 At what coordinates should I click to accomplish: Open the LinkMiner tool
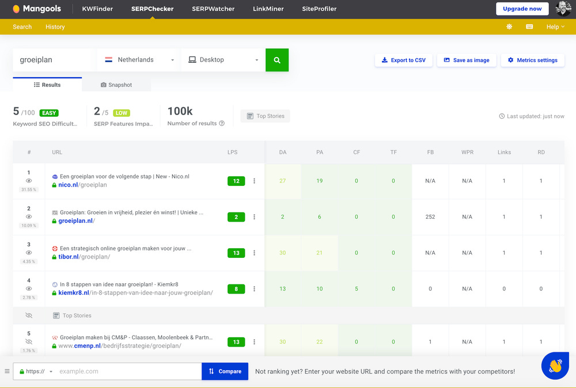pos(268,9)
